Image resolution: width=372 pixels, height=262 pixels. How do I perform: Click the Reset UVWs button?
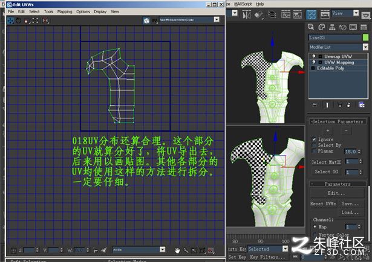point(323,203)
